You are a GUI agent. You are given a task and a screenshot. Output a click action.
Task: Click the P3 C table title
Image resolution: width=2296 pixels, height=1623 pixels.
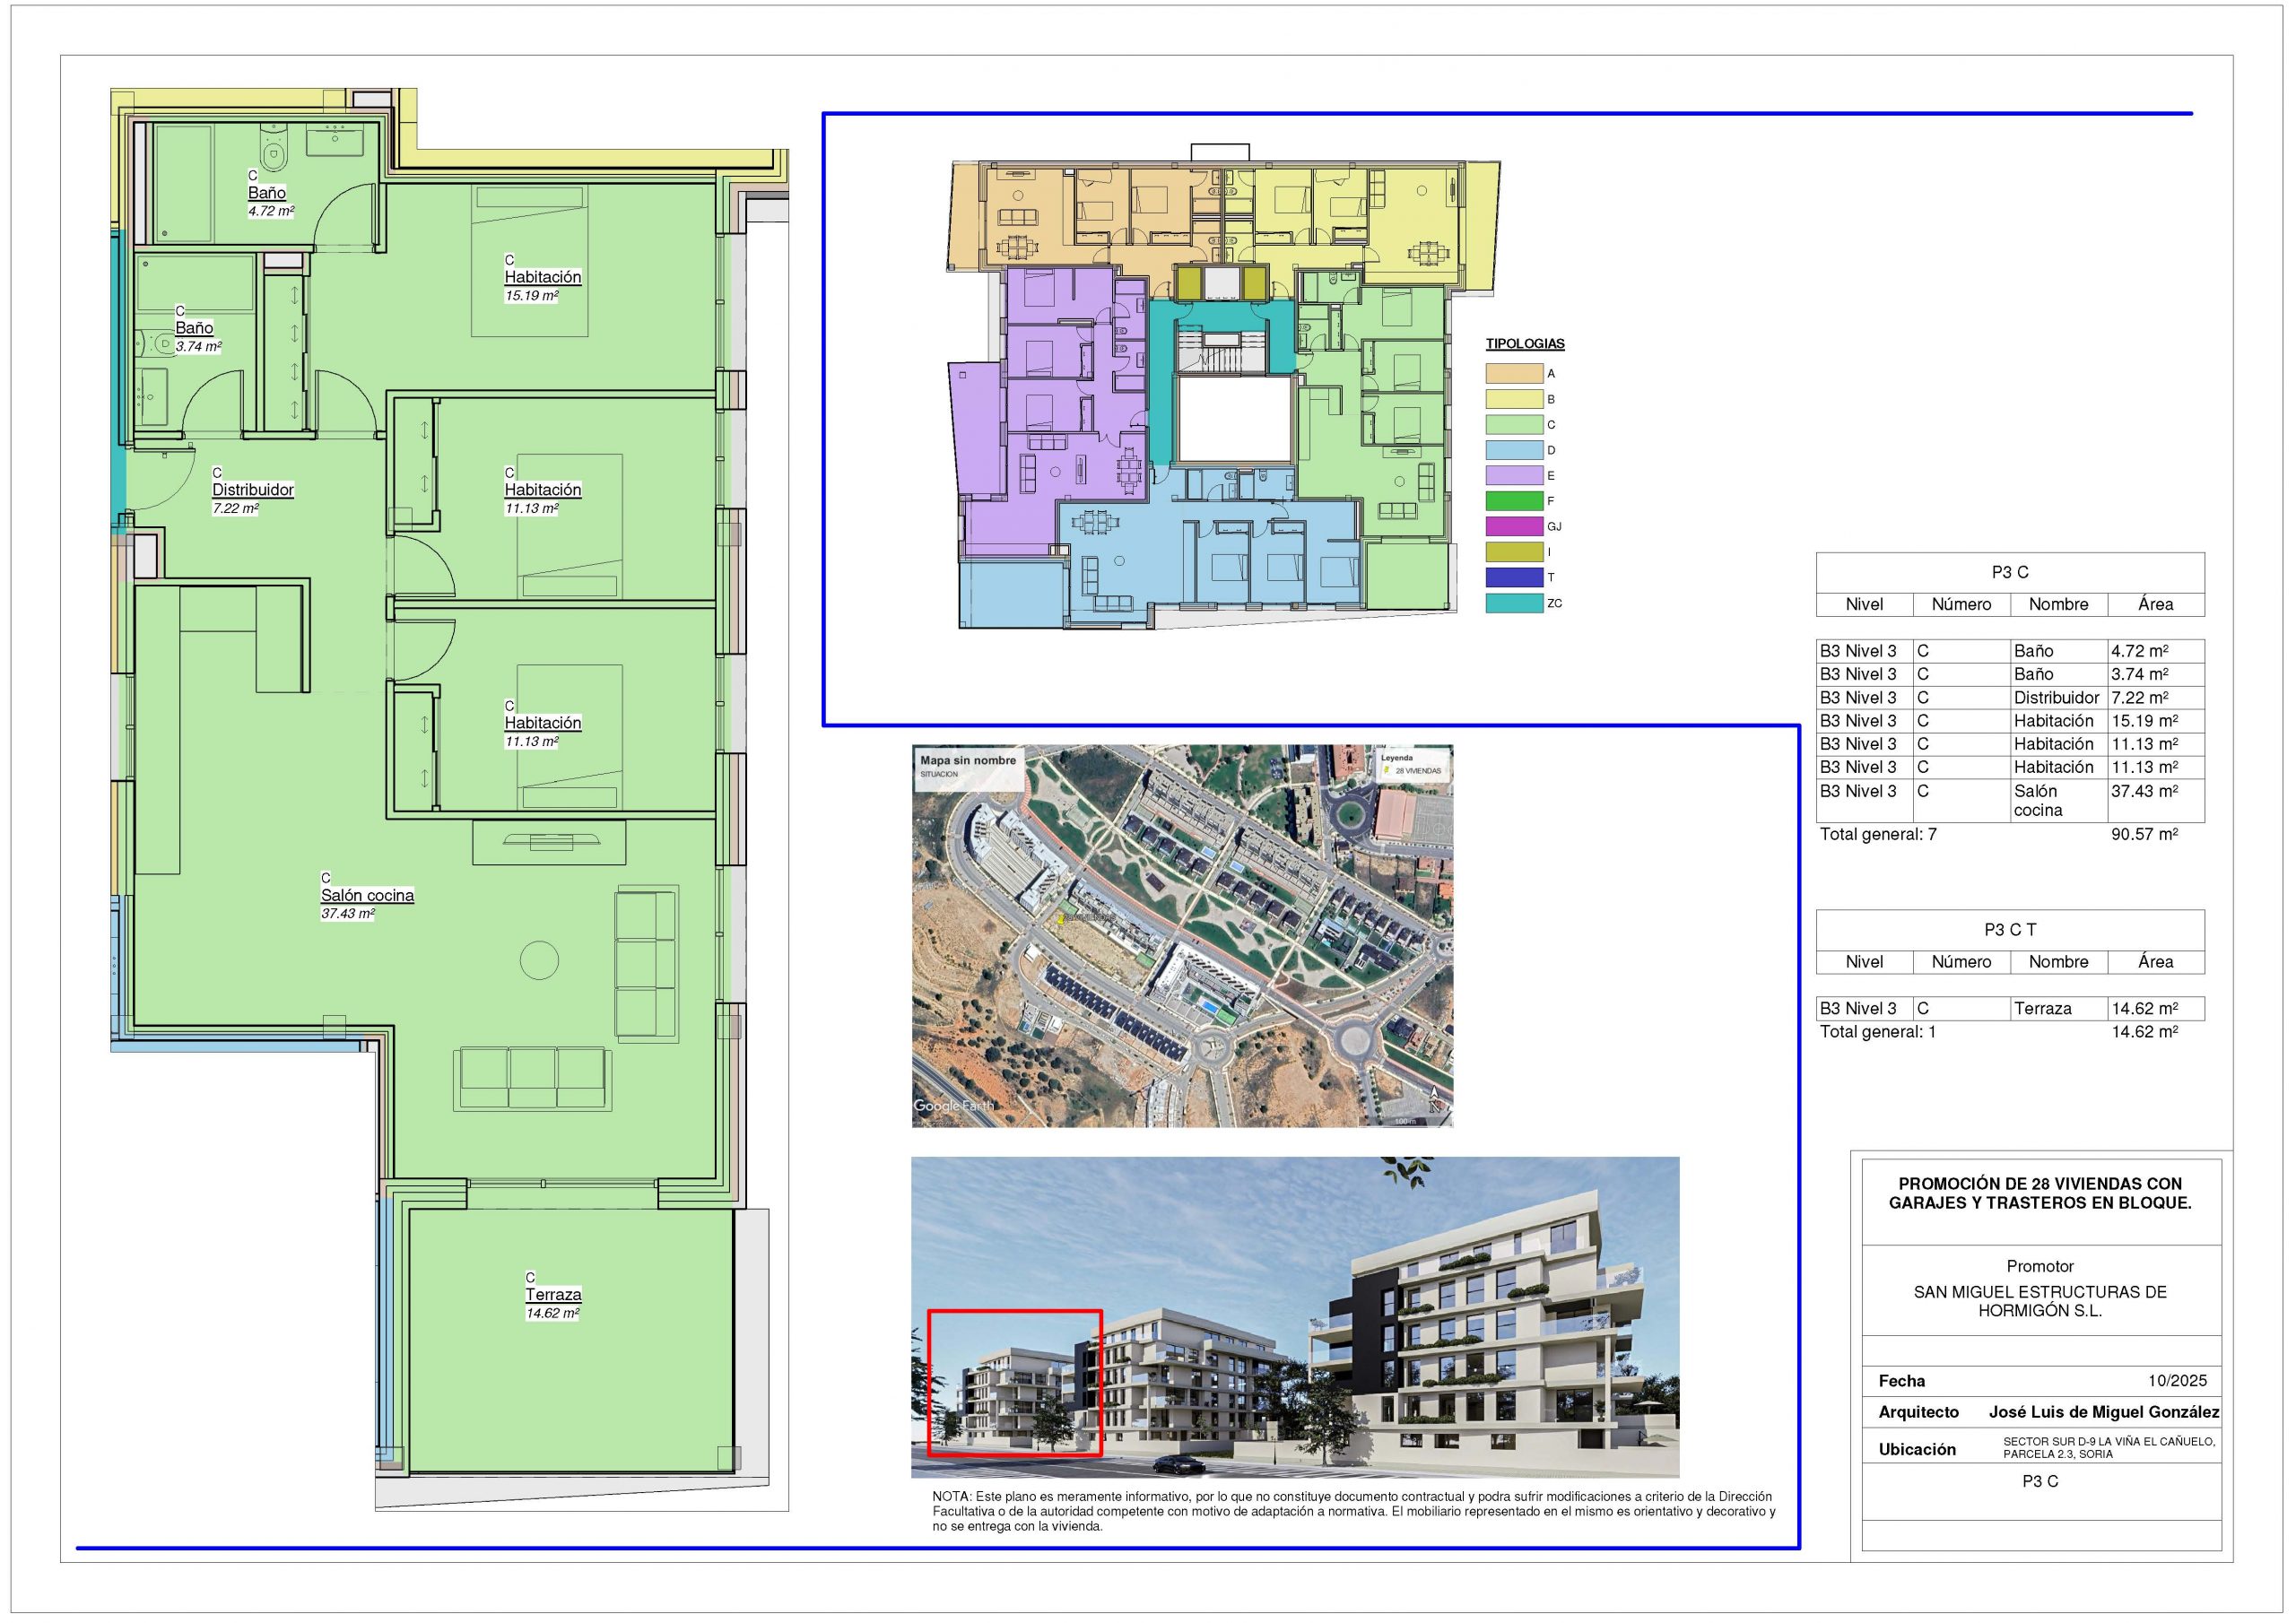tap(2009, 572)
